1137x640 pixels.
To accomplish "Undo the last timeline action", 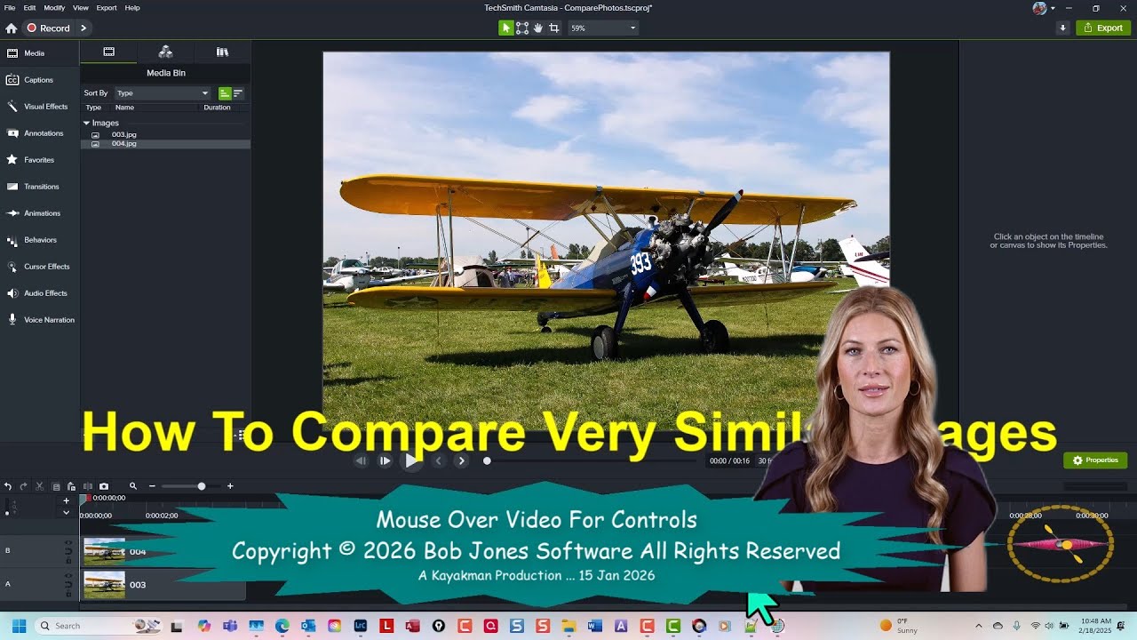I will tap(8, 486).
